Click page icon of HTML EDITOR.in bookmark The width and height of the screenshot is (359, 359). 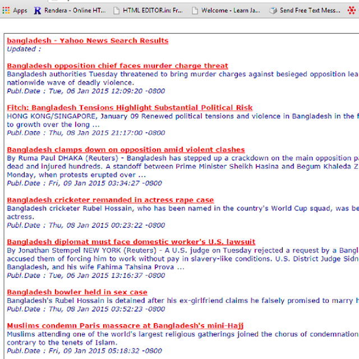pyautogui.click(x=116, y=11)
